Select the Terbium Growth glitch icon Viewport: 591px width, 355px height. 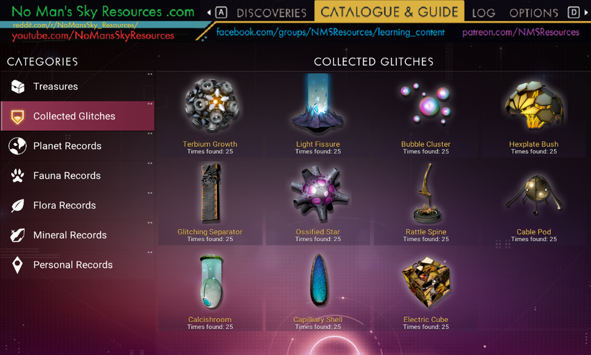[x=212, y=105]
